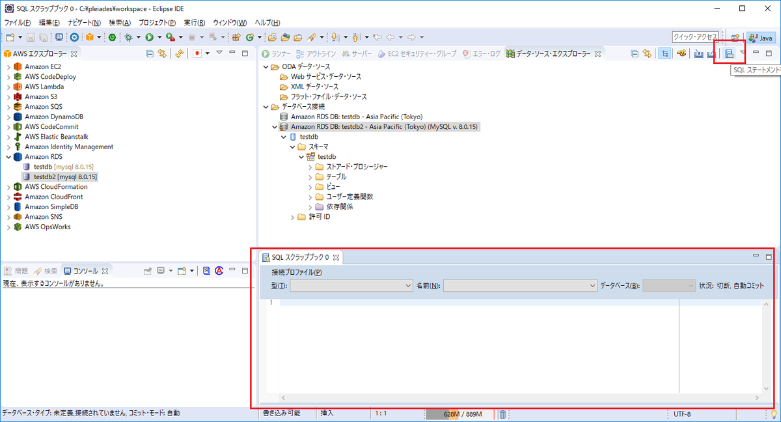The width and height of the screenshot is (781, 422).
Task: Collapse all in AWS Explorer toolbar
Action: 150,53
